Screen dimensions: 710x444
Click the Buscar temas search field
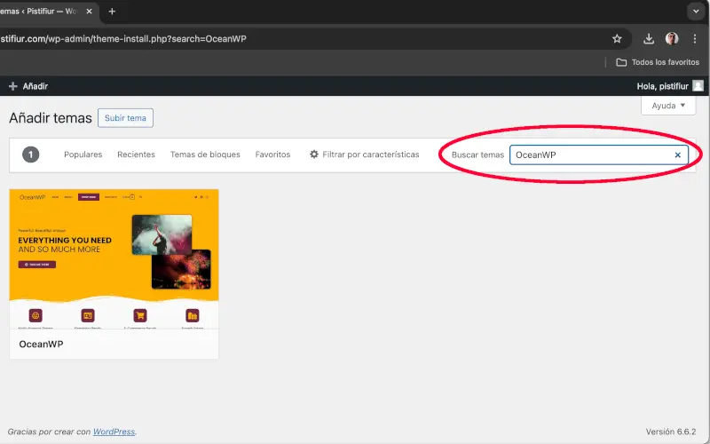[x=598, y=155]
